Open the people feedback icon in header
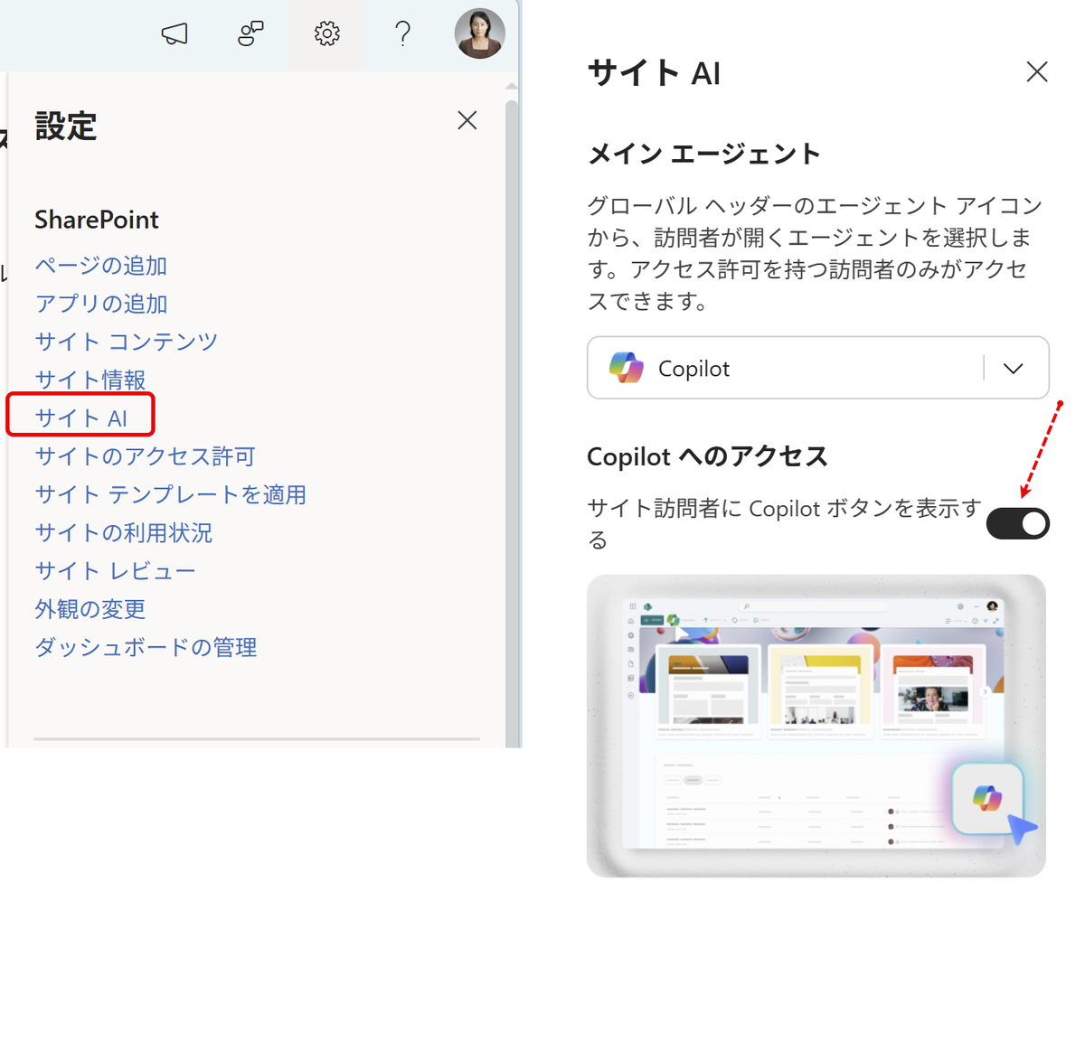 click(x=250, y=34)
